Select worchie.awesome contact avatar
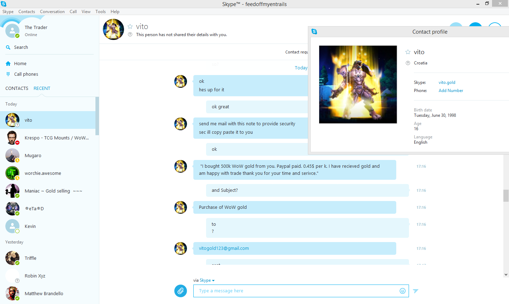Screen dimensions: 509x304 pos(12,173)
